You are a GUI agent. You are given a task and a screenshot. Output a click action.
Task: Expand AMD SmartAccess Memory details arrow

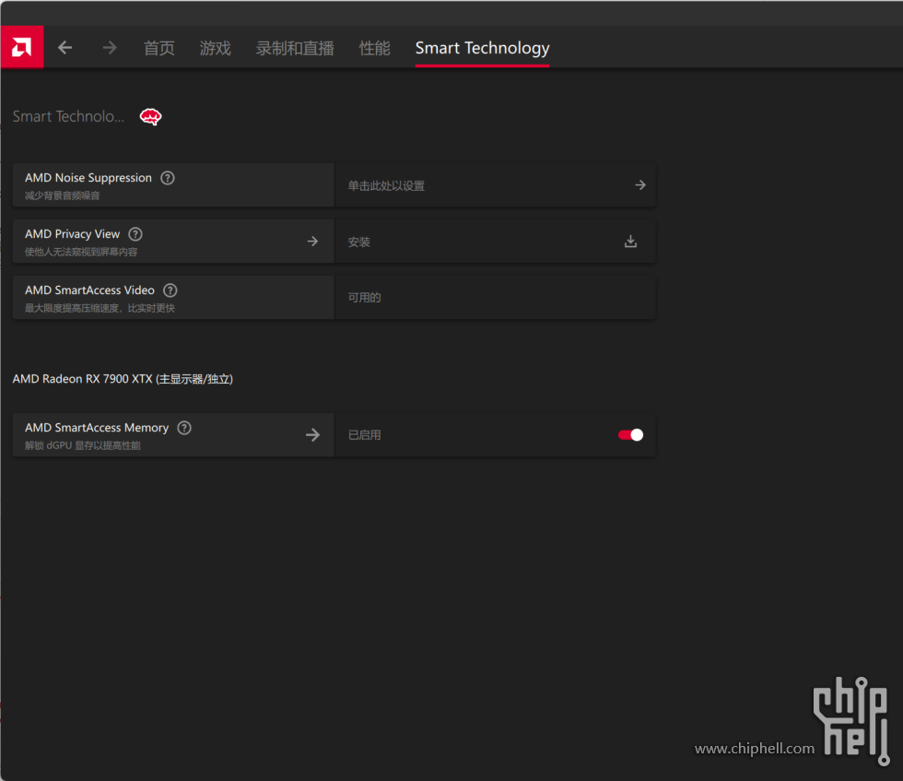(x=312, y=434)
